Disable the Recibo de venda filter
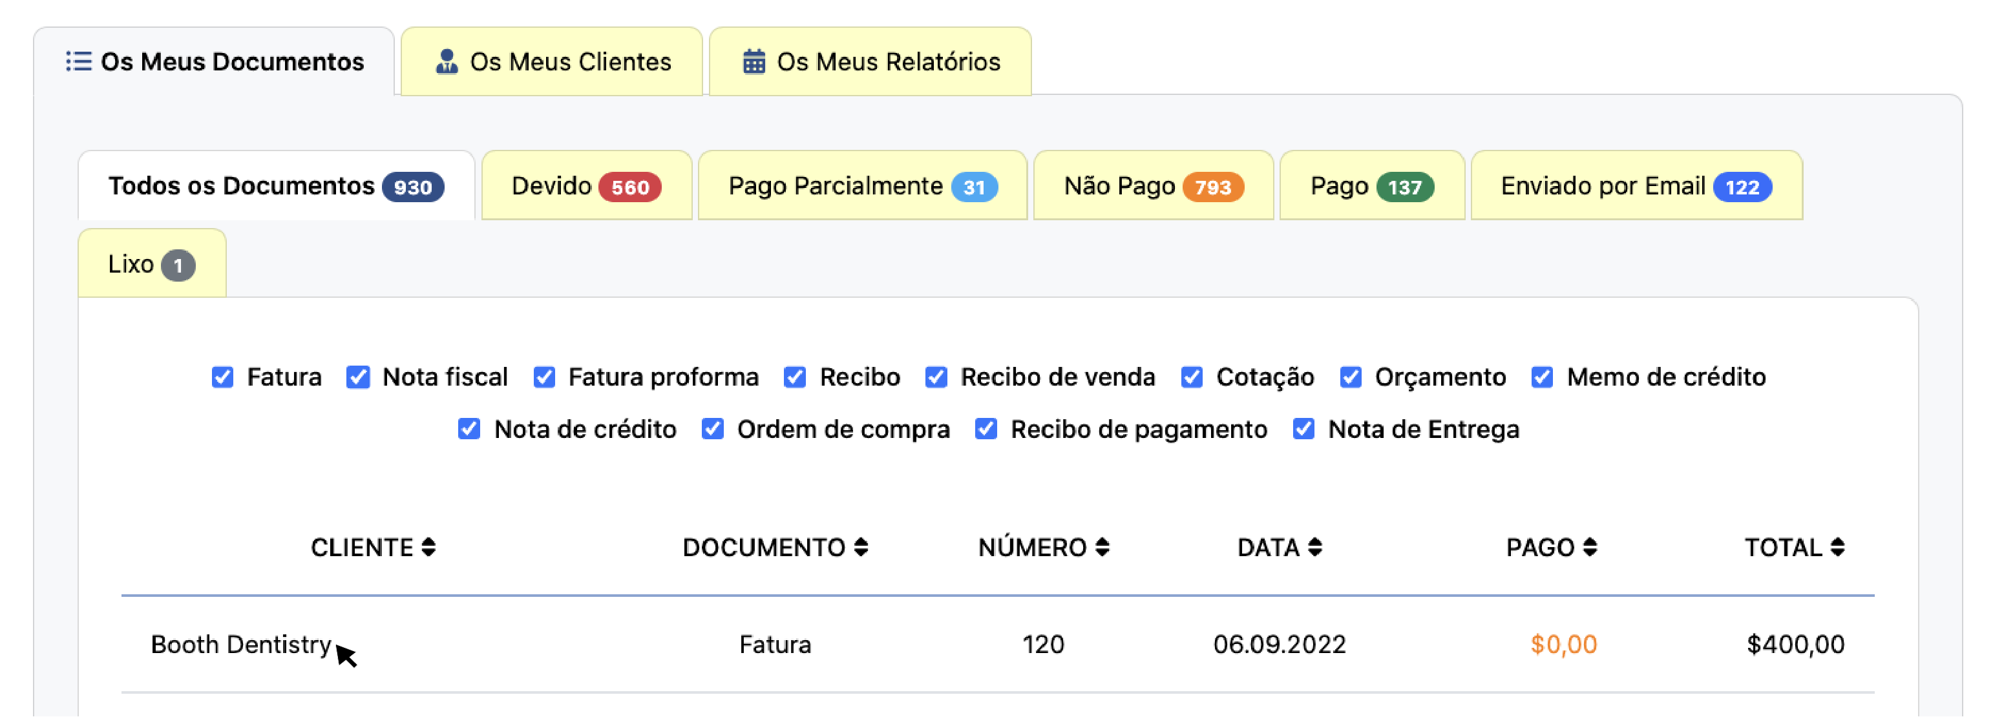 click(x=936, y=377)
